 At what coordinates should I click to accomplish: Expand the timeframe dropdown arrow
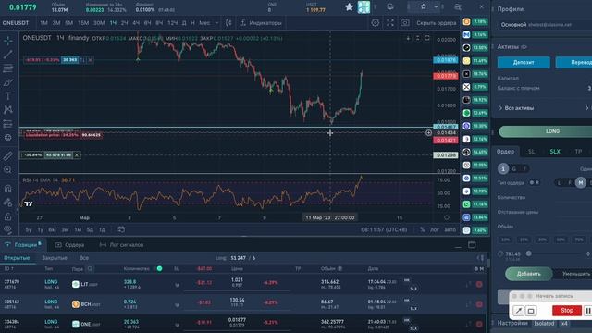pos(216,23)
